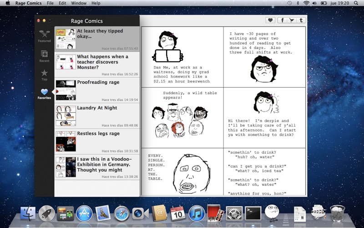Open Spotlight search in menu bar
This screenshot has height=228, width=364.
[356, 3]
